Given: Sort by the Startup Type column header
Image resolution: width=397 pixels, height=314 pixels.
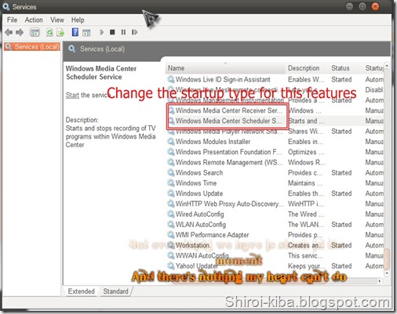Looking at the screenshot, I should coord(373,68).
